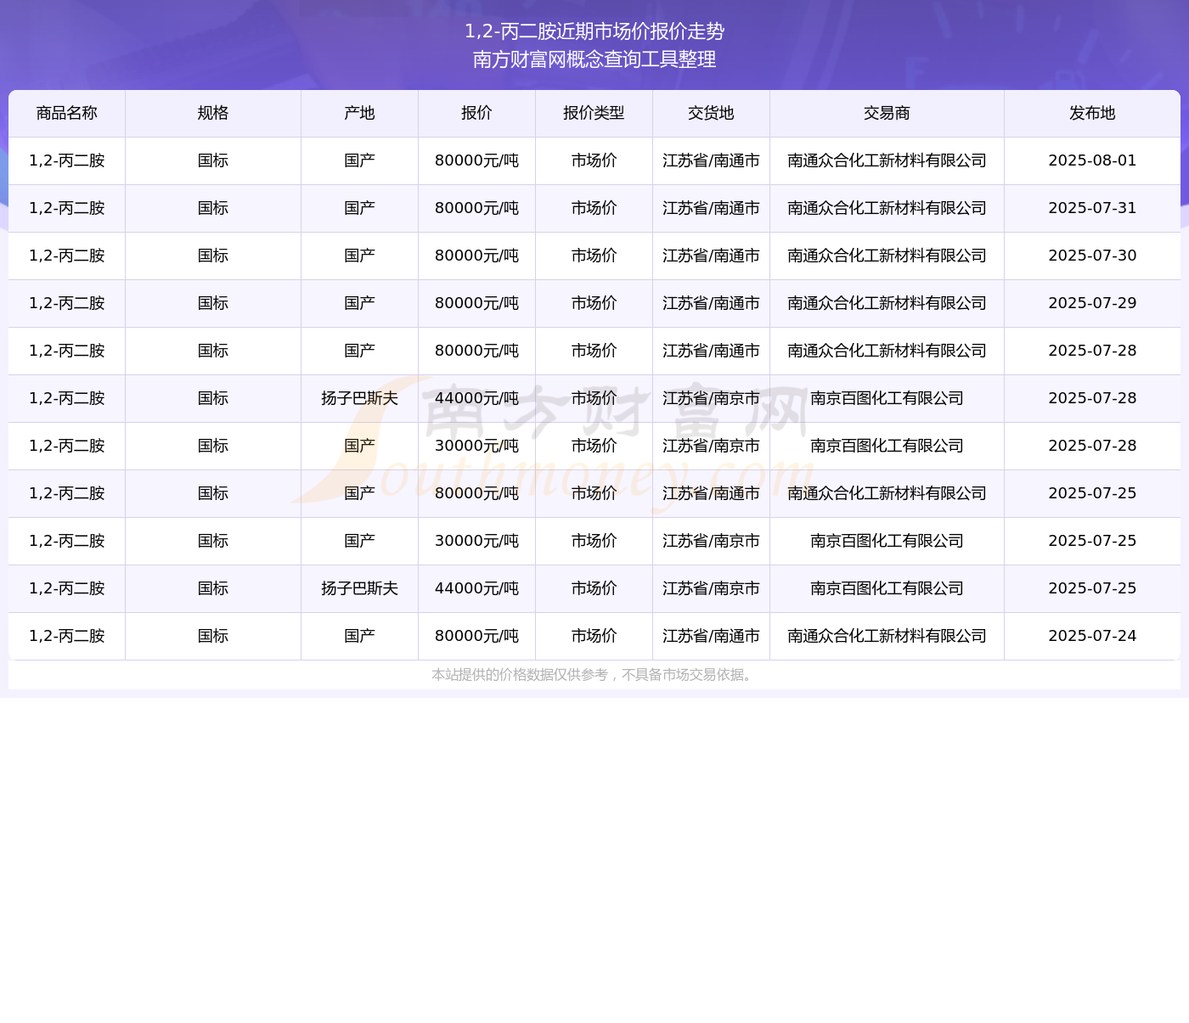Click the "交货地" column header
The width and height of the screenshot is (1189, 1023).
click(712, 113)
